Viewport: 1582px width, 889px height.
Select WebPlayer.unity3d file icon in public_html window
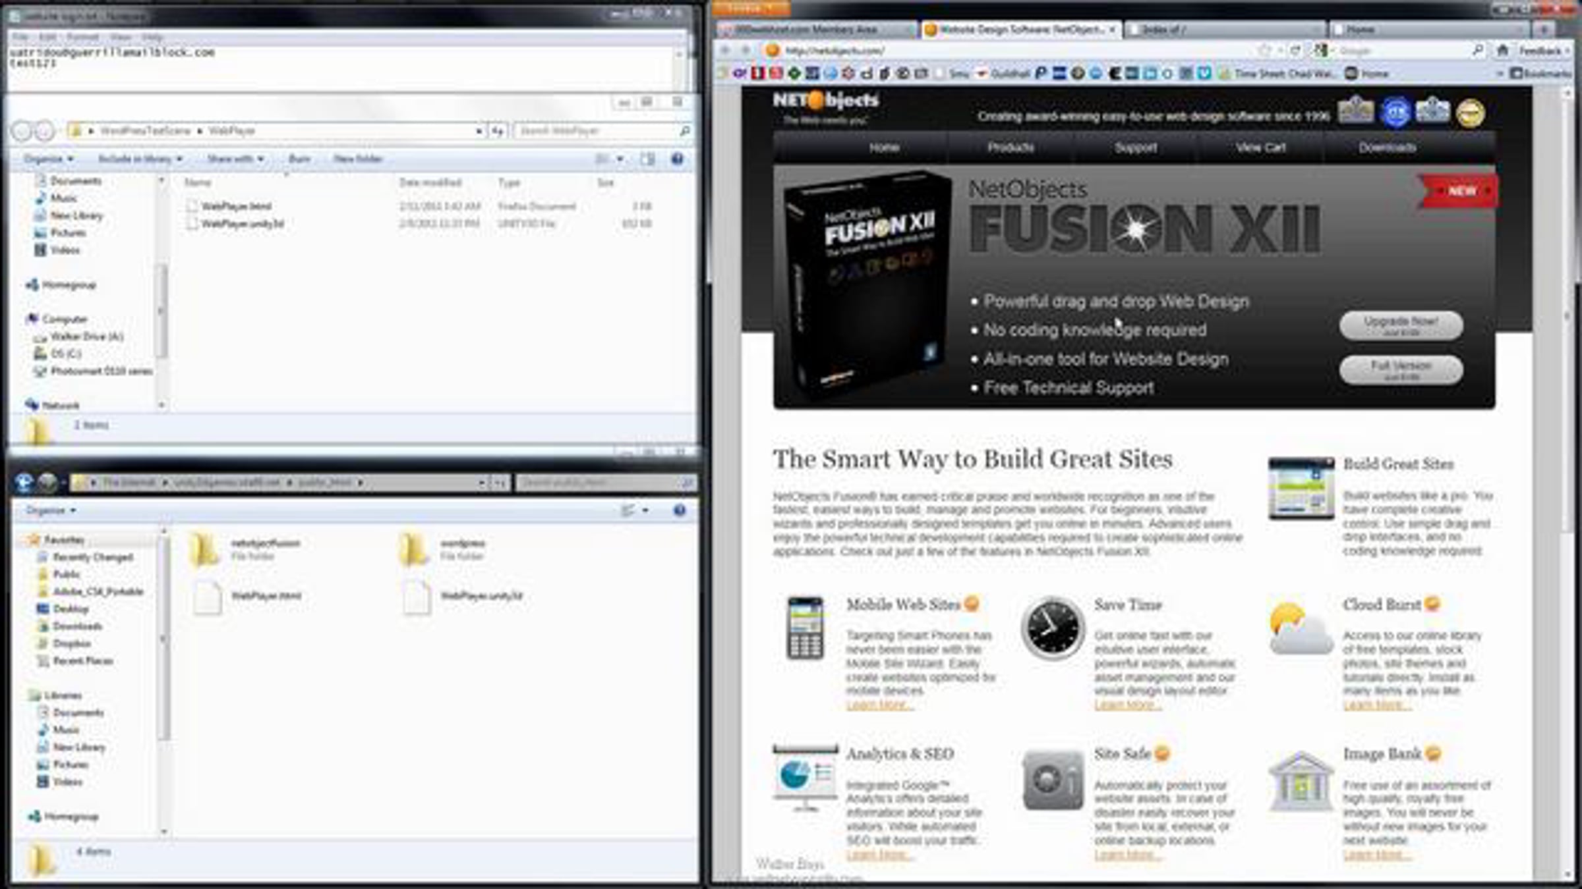coord(417,597)
